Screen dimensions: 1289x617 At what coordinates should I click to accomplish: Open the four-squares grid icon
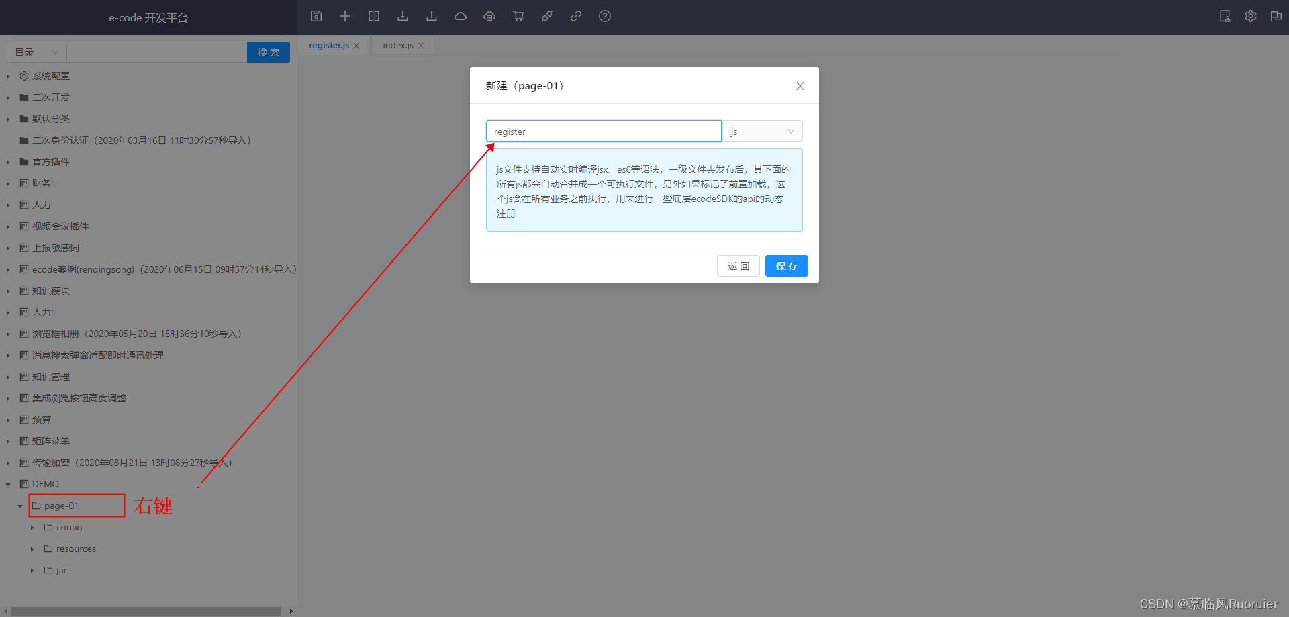pos(374,16)
